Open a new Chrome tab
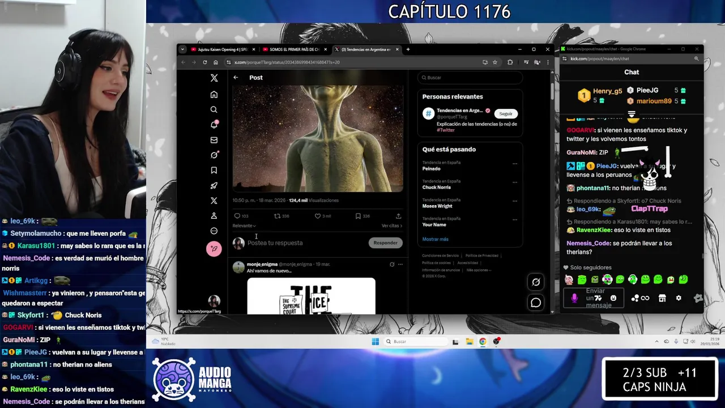 pyautogui.click(x=408, y=49)
